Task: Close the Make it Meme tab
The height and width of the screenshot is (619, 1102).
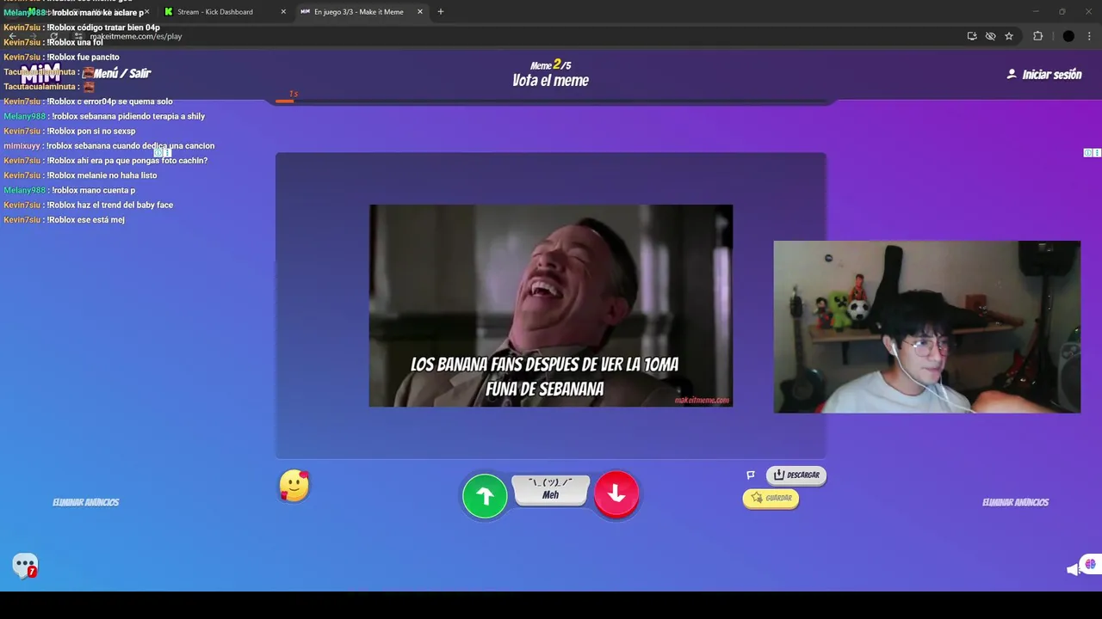Action: point(420,12)
